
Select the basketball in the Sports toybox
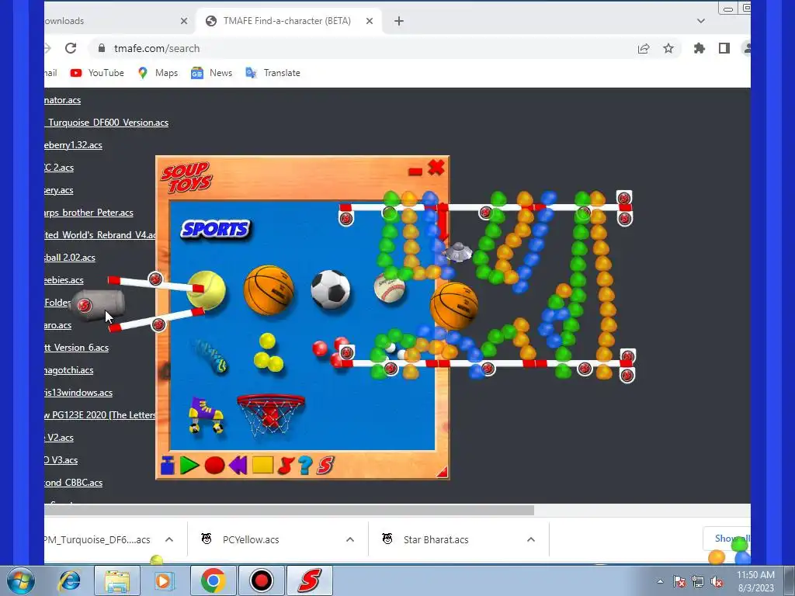coord(269,290)
